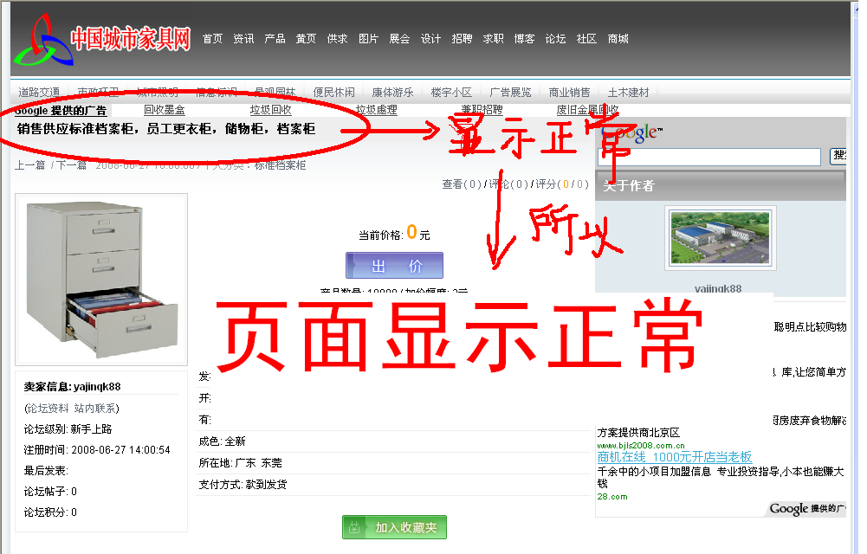Click the Google 提供的广告 label
Viewport: 867px width, 554px height.
[x=61, y=111]
